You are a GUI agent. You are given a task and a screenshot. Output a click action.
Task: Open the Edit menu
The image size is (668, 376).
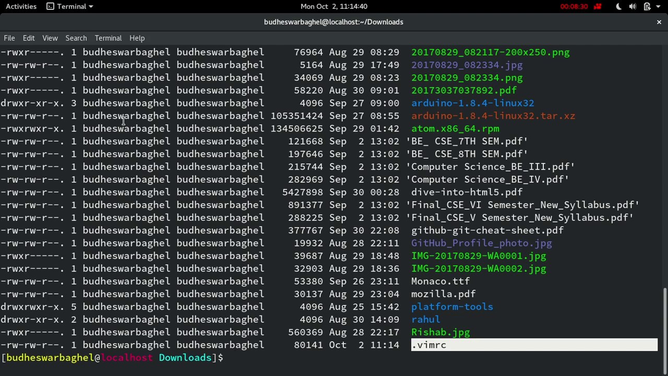tap(28, 38)
